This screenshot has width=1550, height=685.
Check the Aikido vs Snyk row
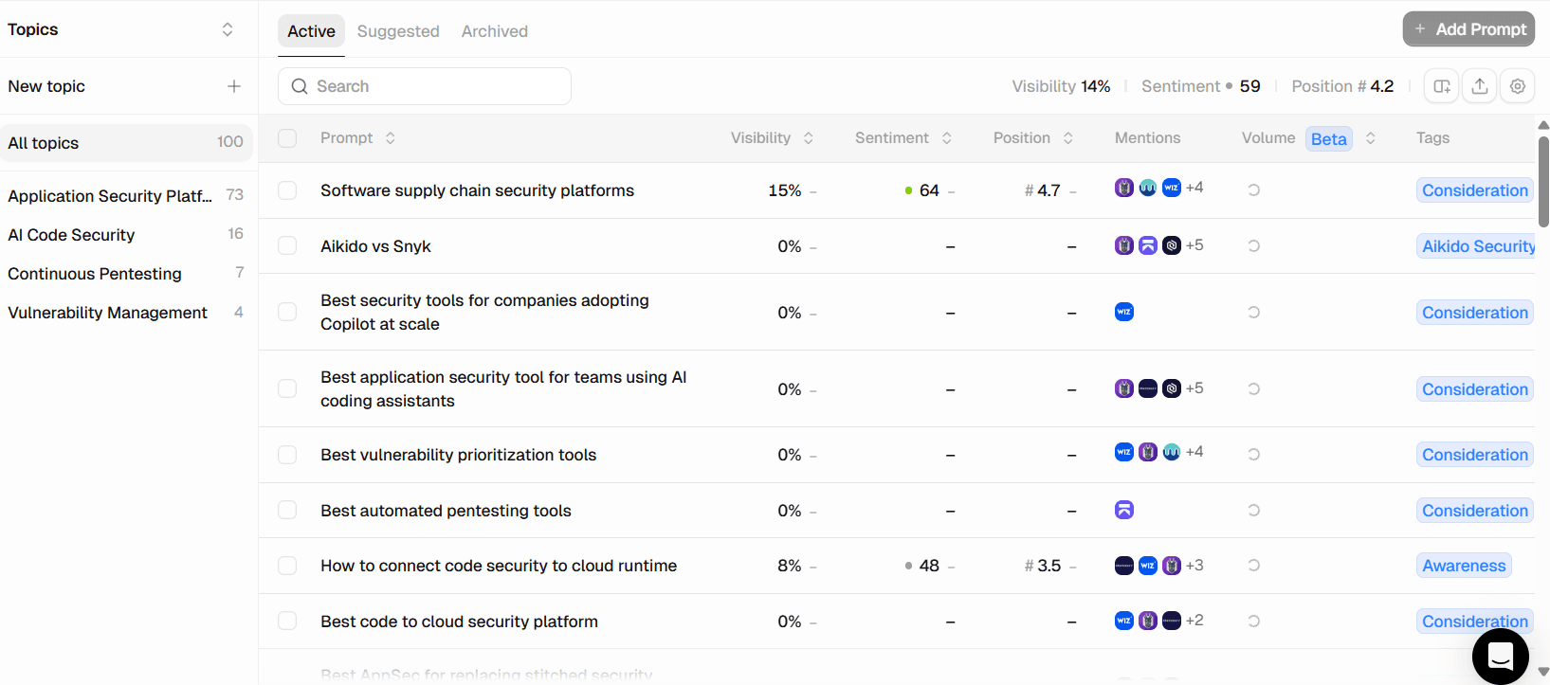point(287,246)
